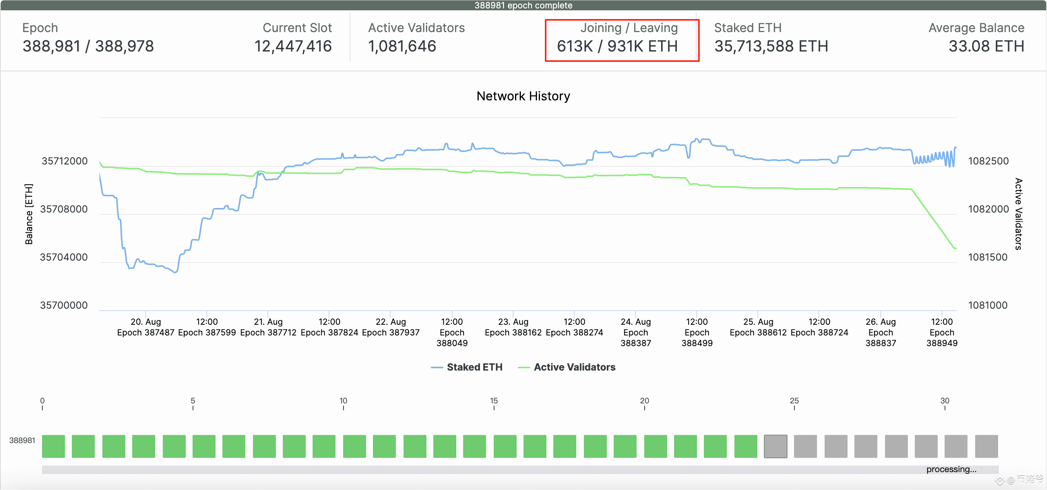Viewport: 1047px width, 490px height.
Task: Click the processing progress bar
Action: coord(520,469)
